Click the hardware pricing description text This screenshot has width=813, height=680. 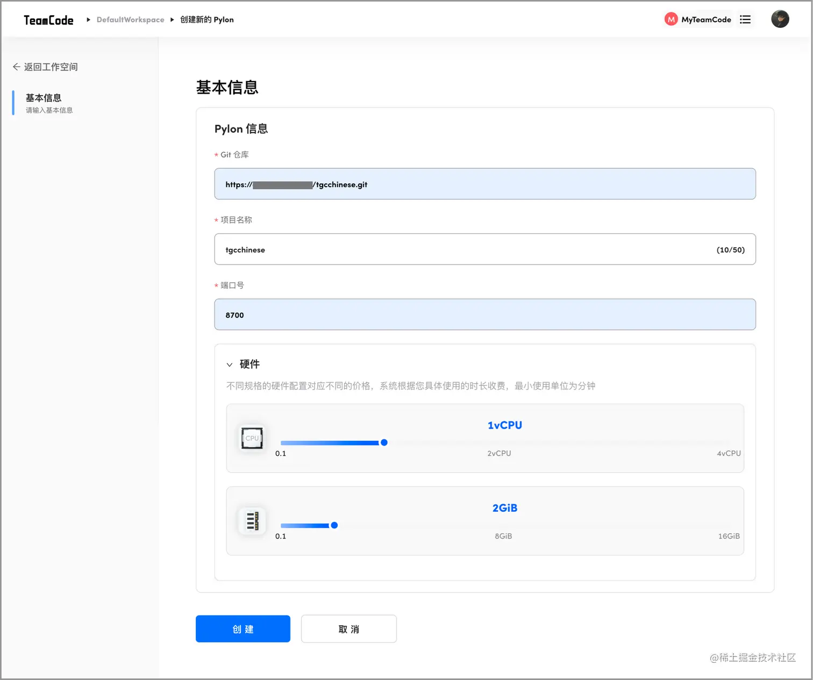click(411, 386)
